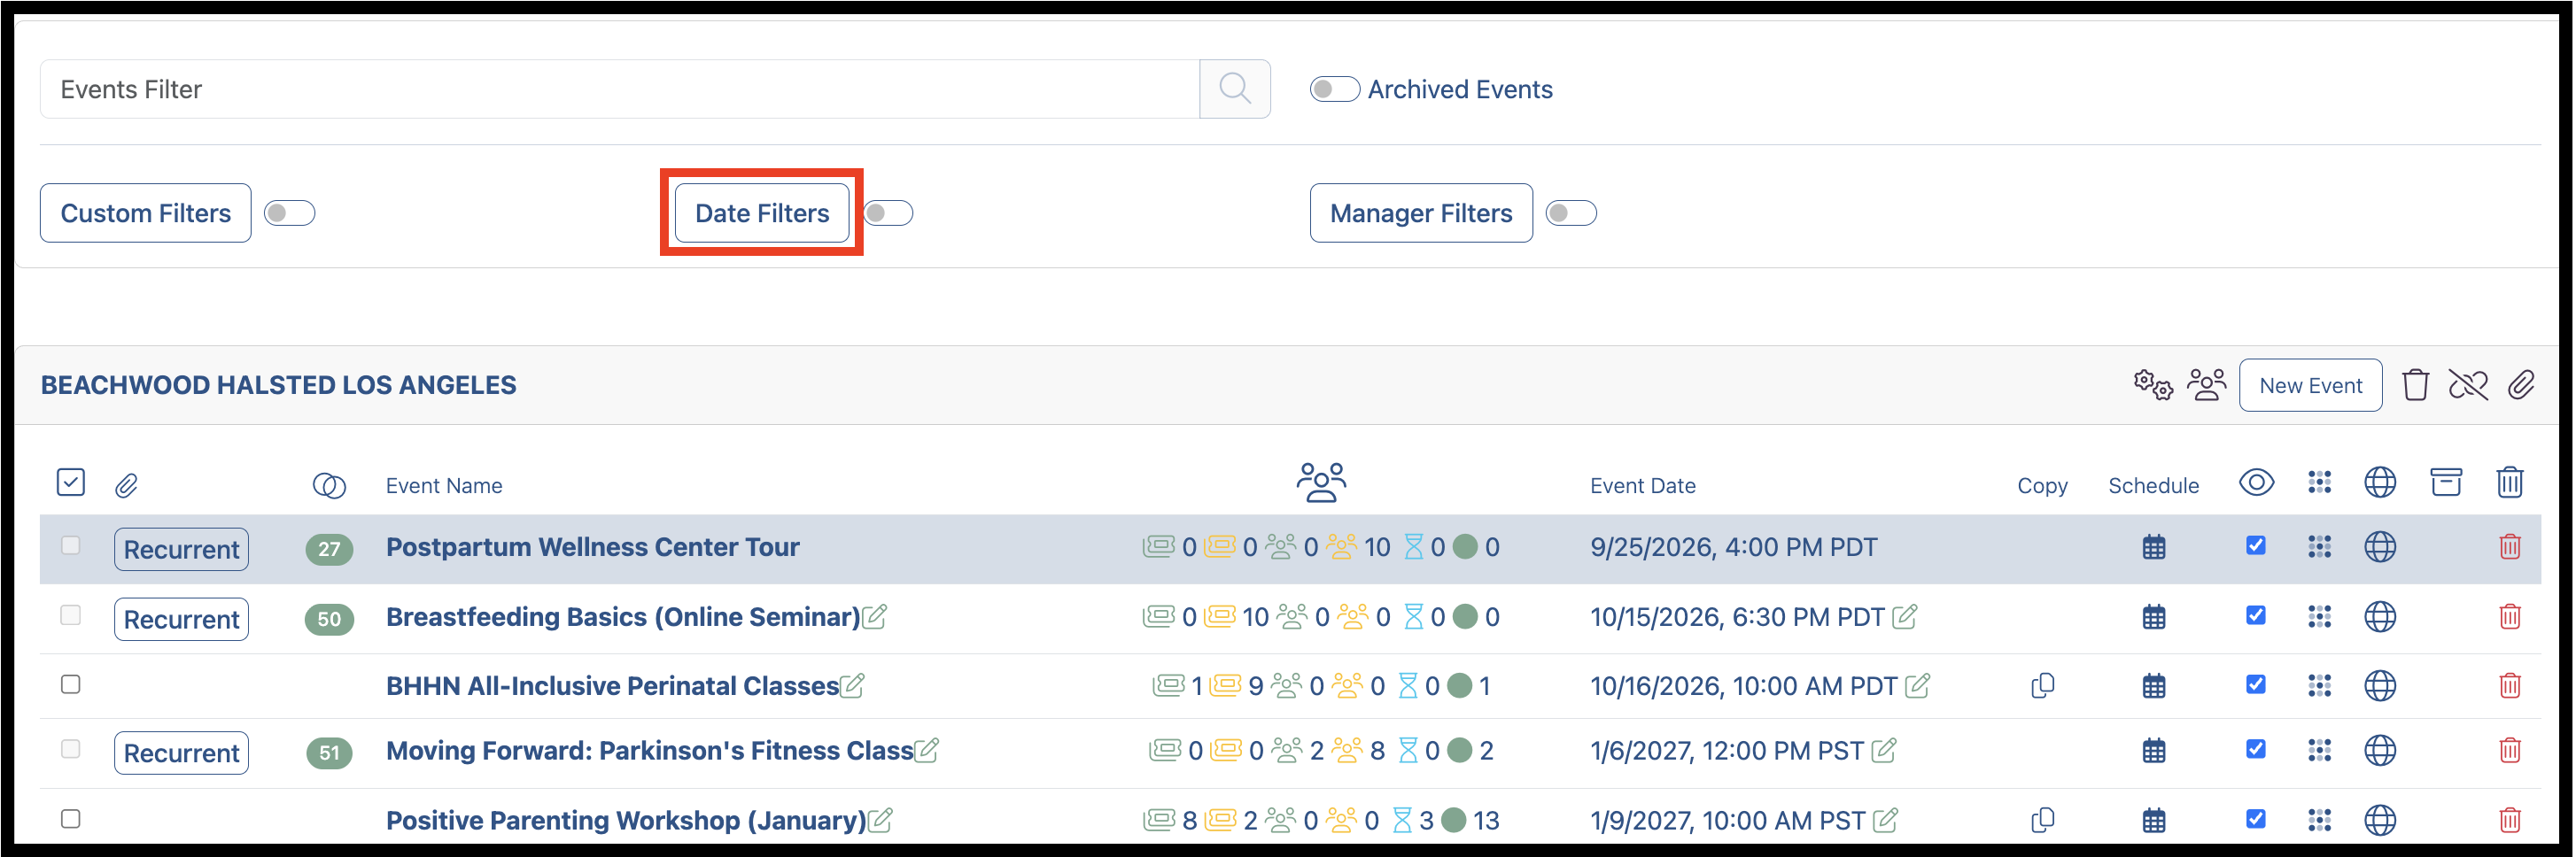Image resolution: width=2576 pixels, height=857 pixels.
Task: Open the Postpartum Wellness Center Tour event
Action: coord(592,548)
